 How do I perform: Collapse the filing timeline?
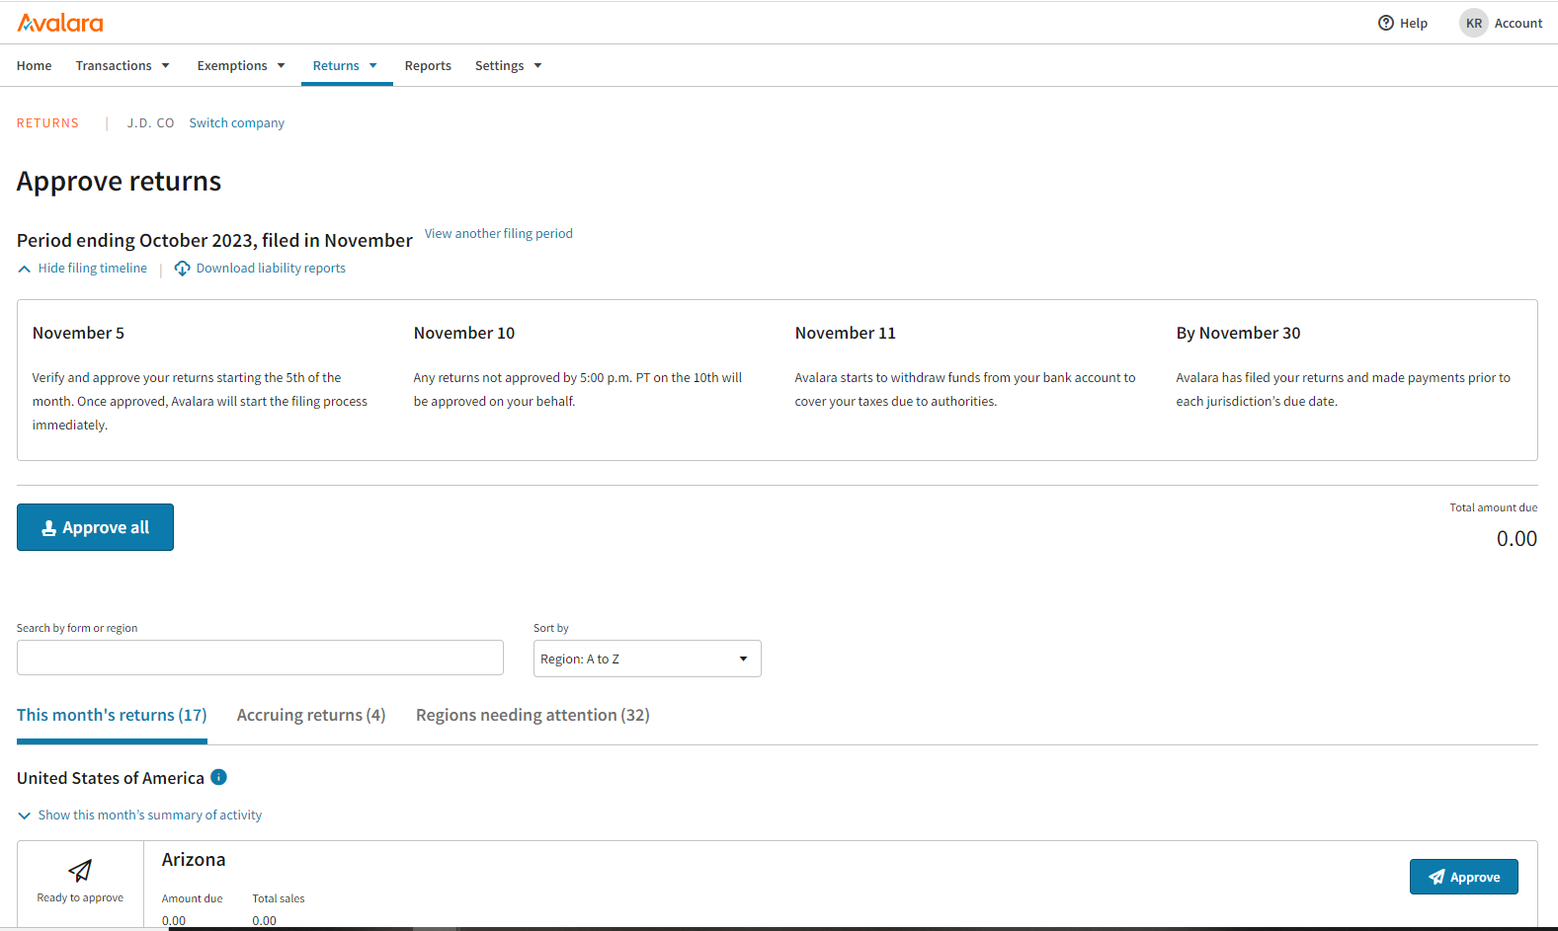(x=82, y=269)
